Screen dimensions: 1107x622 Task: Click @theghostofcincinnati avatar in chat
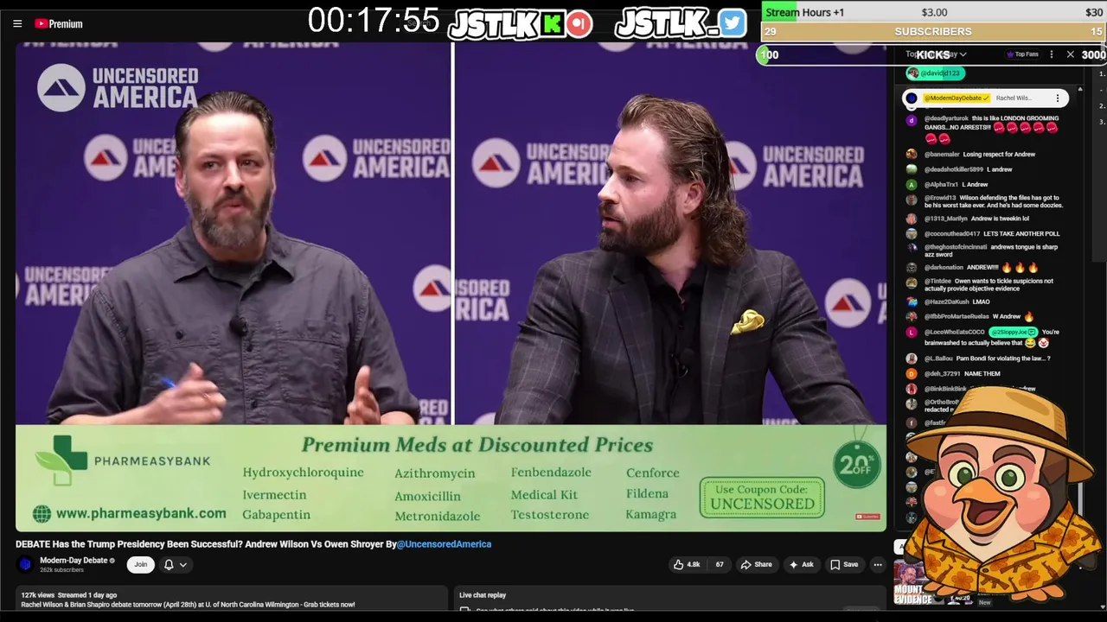click(x=912, y=249)
